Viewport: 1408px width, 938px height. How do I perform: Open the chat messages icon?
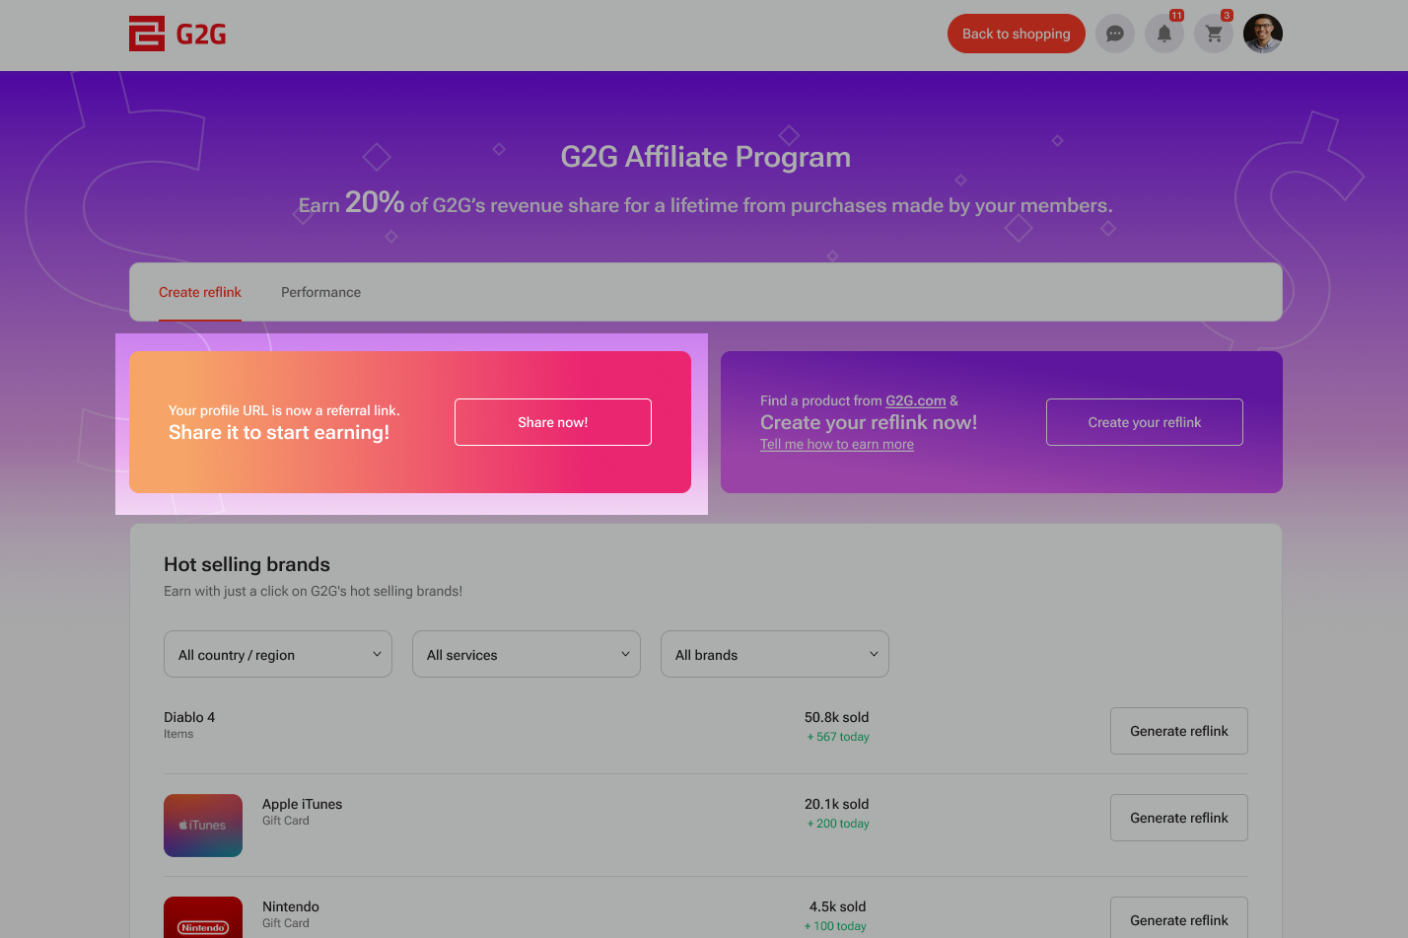coord(1114,33)
